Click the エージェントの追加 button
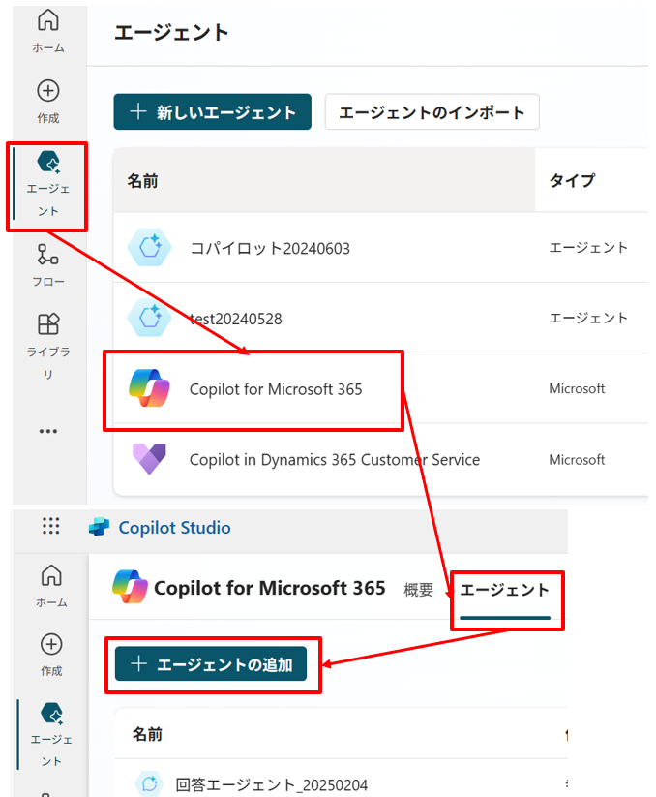 (211, 663)
